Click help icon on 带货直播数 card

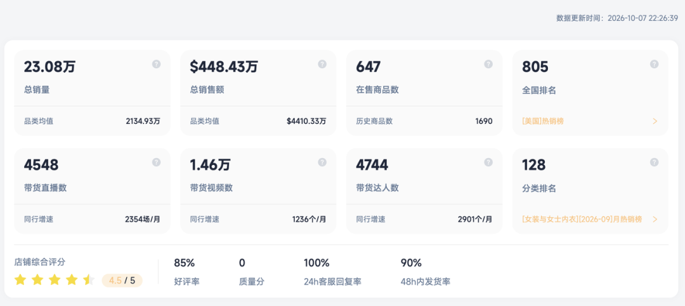[x=156, y=162]
